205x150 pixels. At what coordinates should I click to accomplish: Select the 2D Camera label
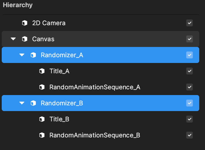click(49, 23)
